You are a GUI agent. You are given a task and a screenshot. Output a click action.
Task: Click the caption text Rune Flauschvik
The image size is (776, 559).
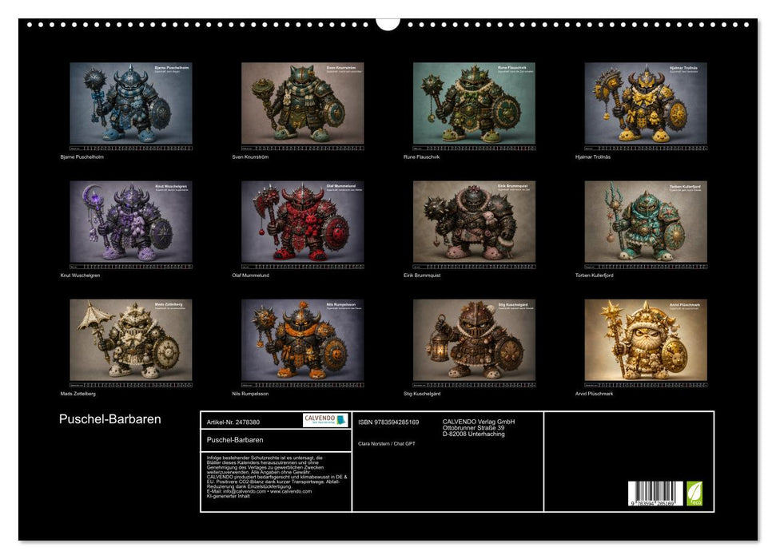[x=422, y=157]
